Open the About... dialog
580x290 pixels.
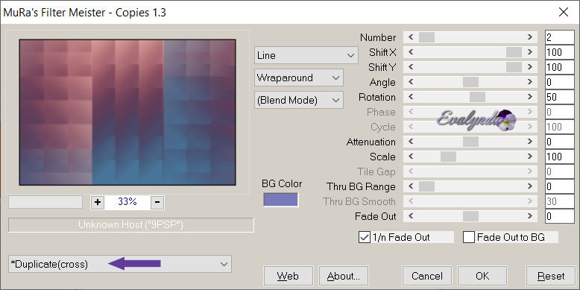pos(343,276)
